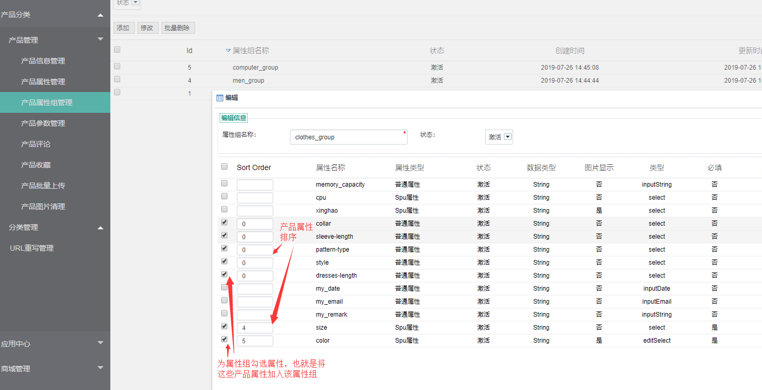Click the 必填 column header
Screen dimensions: 762x390
(715, 167)
